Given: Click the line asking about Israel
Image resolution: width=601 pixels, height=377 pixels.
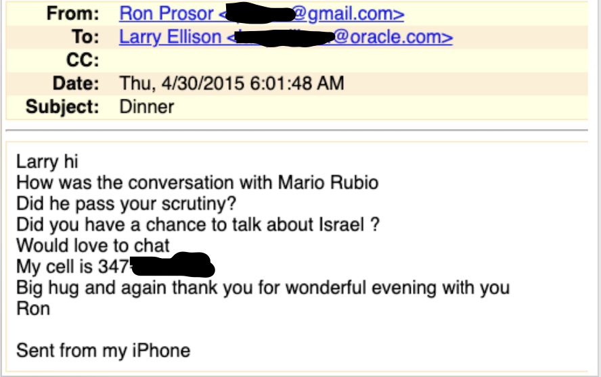Looking at the screenshot, I should point(197,224).
